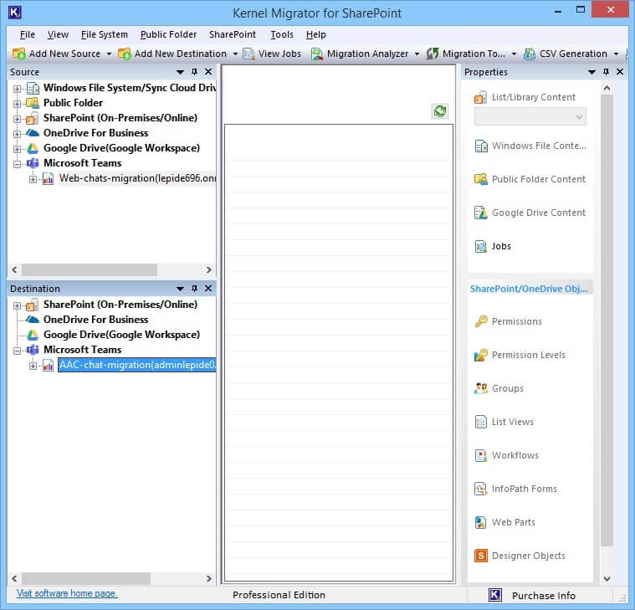Click the Add New Source toolbar icon

18,54
